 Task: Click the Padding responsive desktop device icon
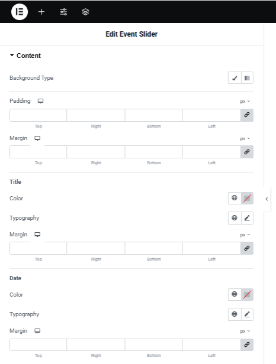point(40,101)
